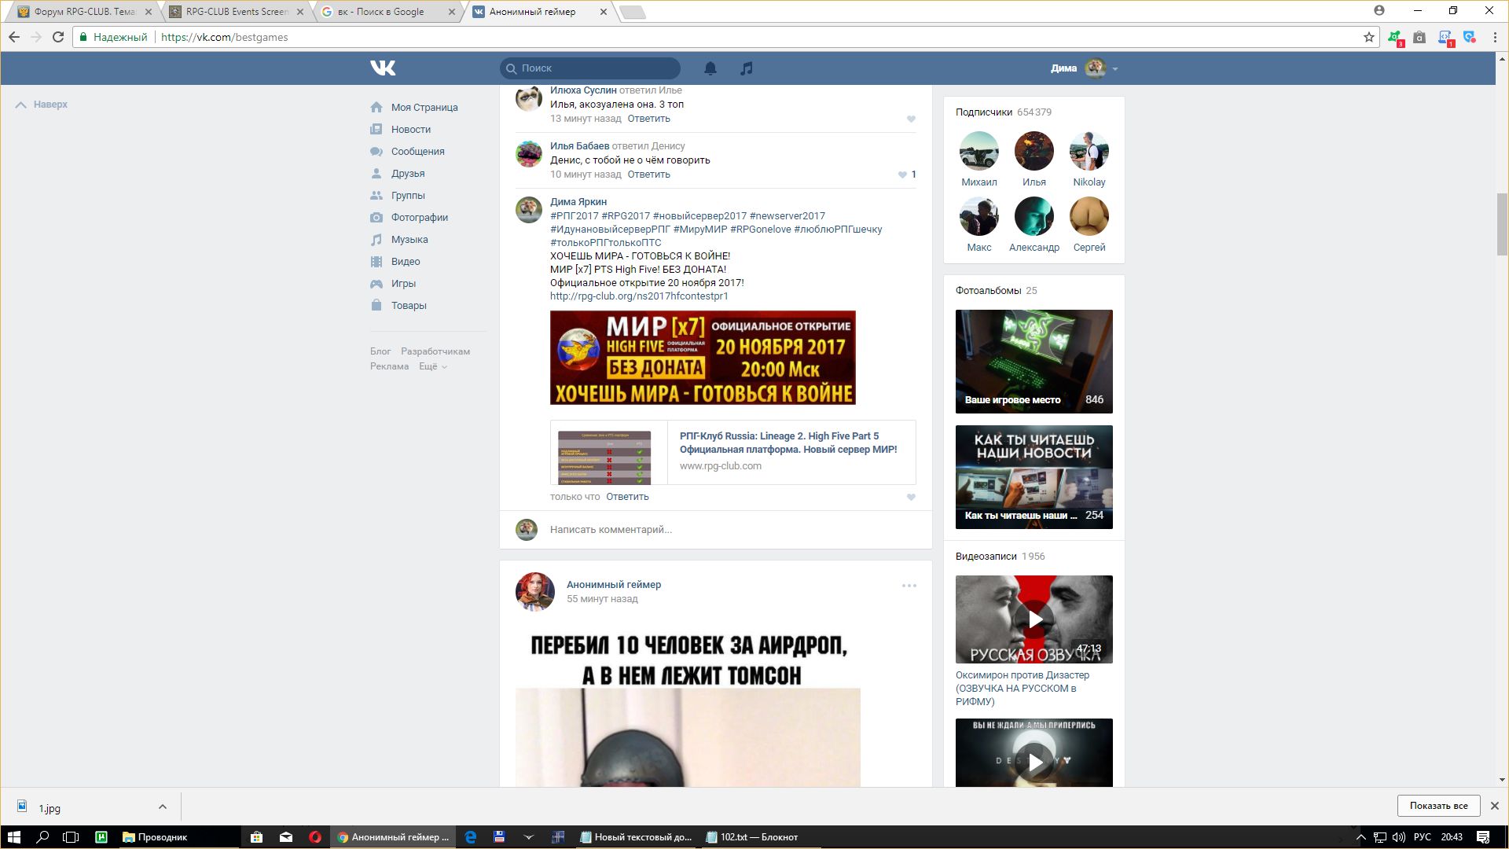Play the Оксимирон против Дизастер video
1509x849 pixels.
[x=1034, y=619]
